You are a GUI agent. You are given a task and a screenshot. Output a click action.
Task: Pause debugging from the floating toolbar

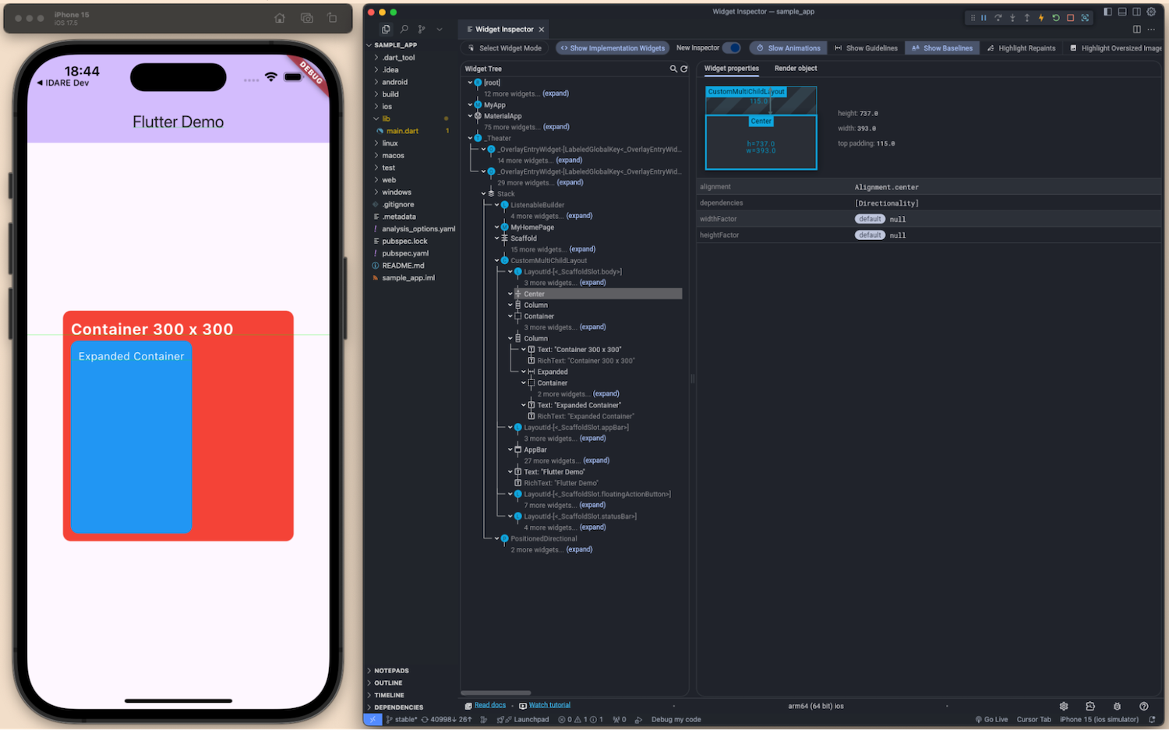tap(984, 18)
